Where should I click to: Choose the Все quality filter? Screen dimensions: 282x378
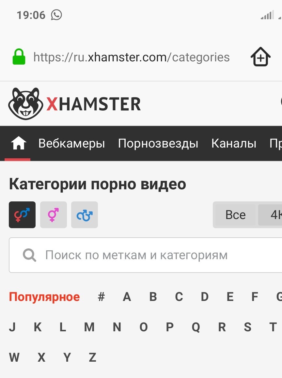click(x=235, y=215)
